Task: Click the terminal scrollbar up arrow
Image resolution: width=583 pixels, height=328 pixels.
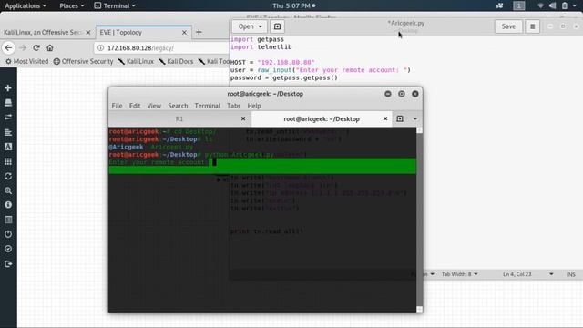Action: [419, 130]
